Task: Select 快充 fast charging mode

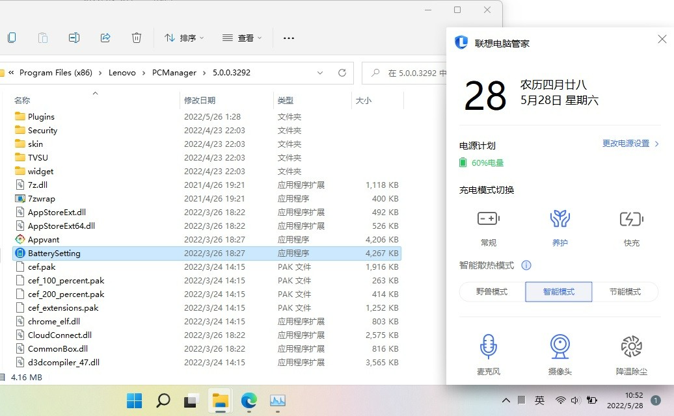Action: click(x=632, y=229)
